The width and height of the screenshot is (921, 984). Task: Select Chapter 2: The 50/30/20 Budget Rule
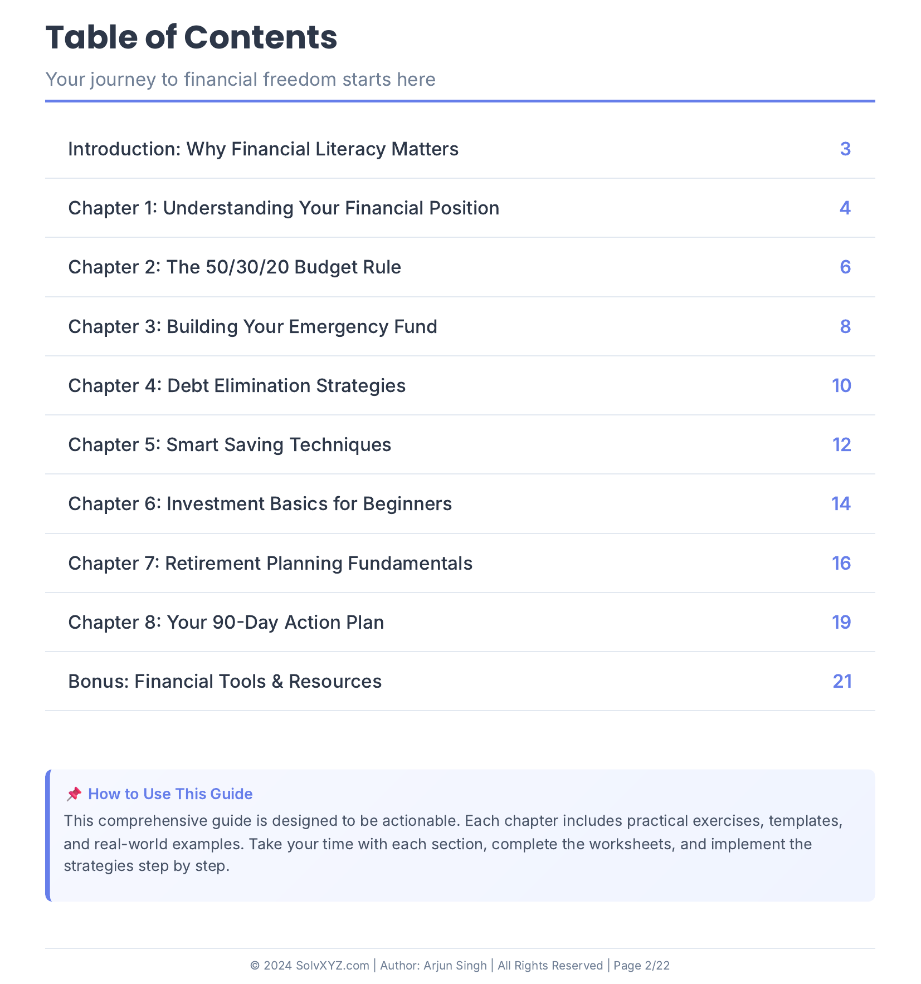click(x=235, y=267)
